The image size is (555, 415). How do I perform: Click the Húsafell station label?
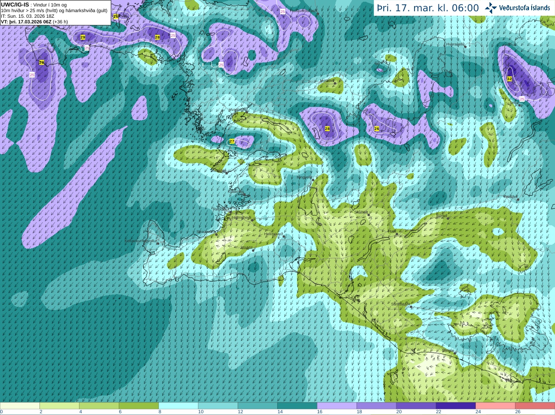327,80
